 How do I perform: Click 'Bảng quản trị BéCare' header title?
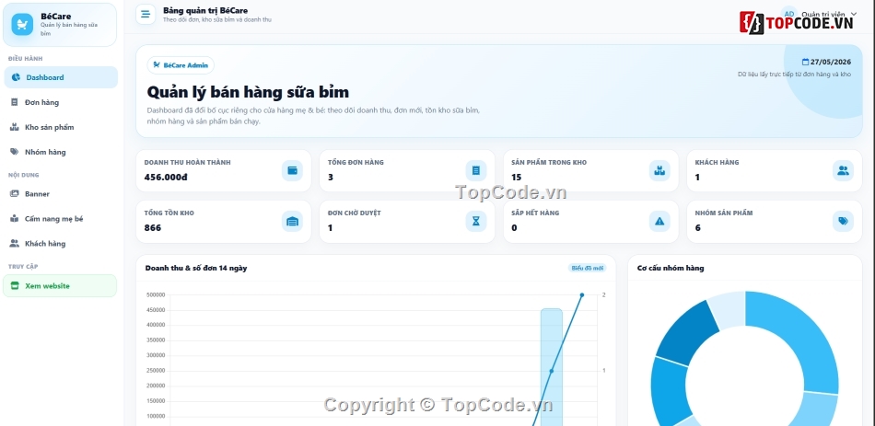(x=205, y=10)
